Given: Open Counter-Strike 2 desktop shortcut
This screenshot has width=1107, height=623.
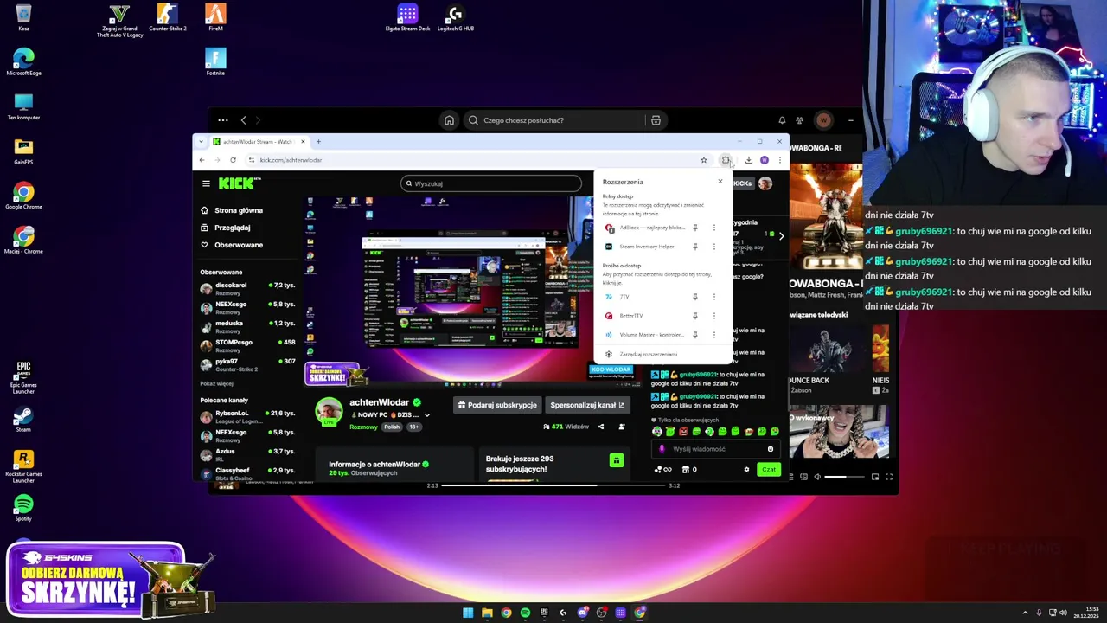Looking at the screenshot, I should [x=168, y=18].
